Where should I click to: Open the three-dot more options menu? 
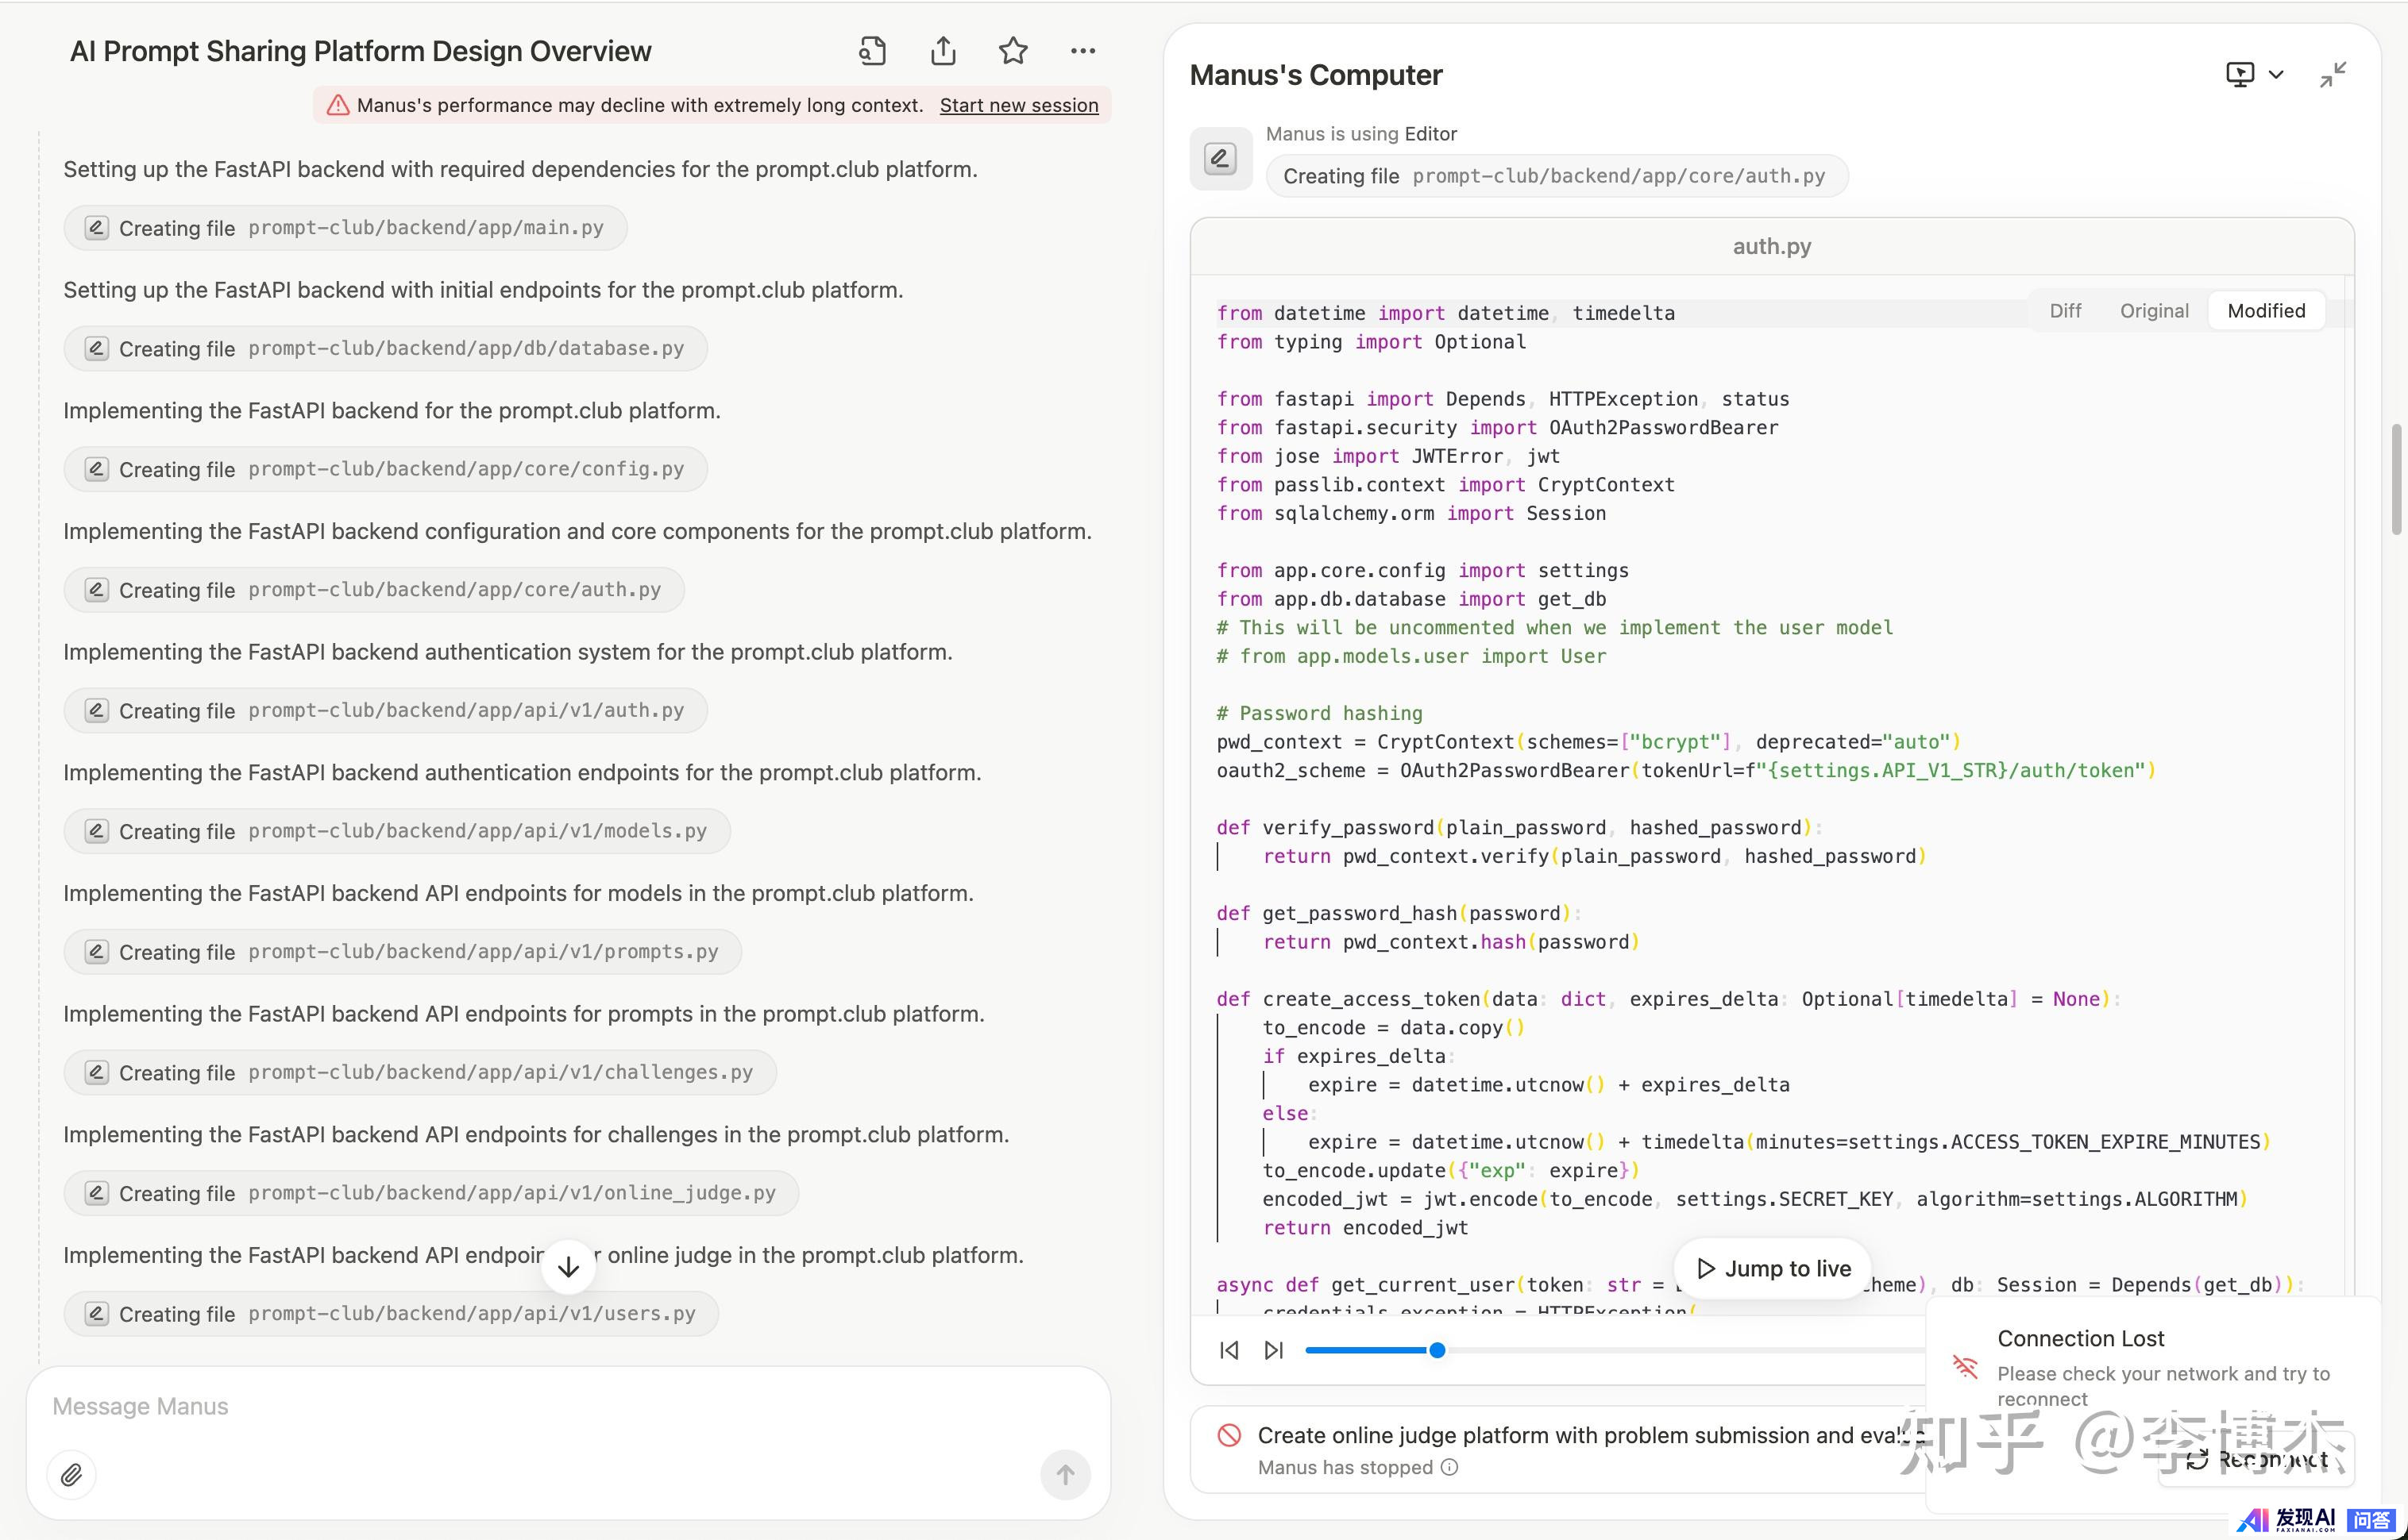[x=1082, y=51]
